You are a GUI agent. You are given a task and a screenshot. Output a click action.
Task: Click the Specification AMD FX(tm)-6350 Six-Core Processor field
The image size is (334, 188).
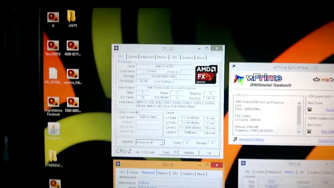(x=177, y=88)
